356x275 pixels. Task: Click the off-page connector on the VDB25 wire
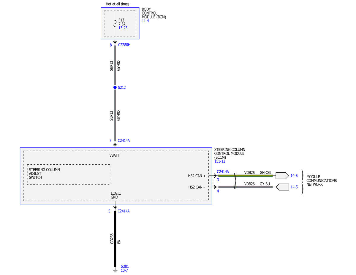[x=282, y=176]
